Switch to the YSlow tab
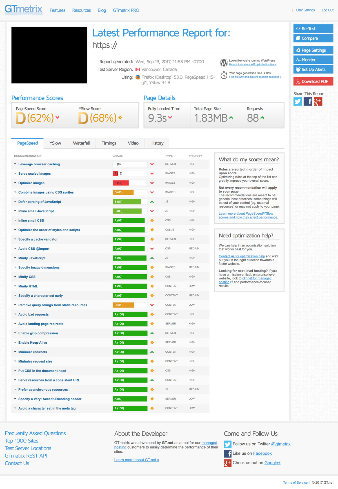Image resolution: width=338 pixels, height=489 pixels. click(x=55, y=143)
